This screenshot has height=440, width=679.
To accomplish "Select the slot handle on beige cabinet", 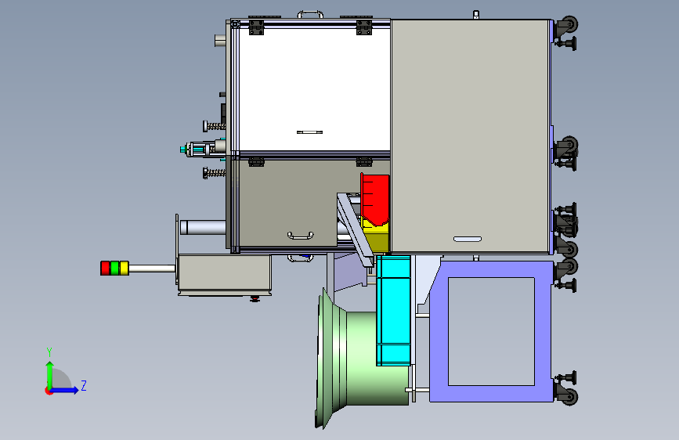I will pyautogui.click(x=468, y=239).
